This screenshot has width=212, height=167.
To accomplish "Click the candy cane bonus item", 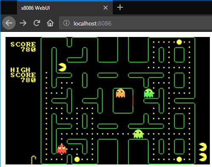I will click(x=34, y=160).
